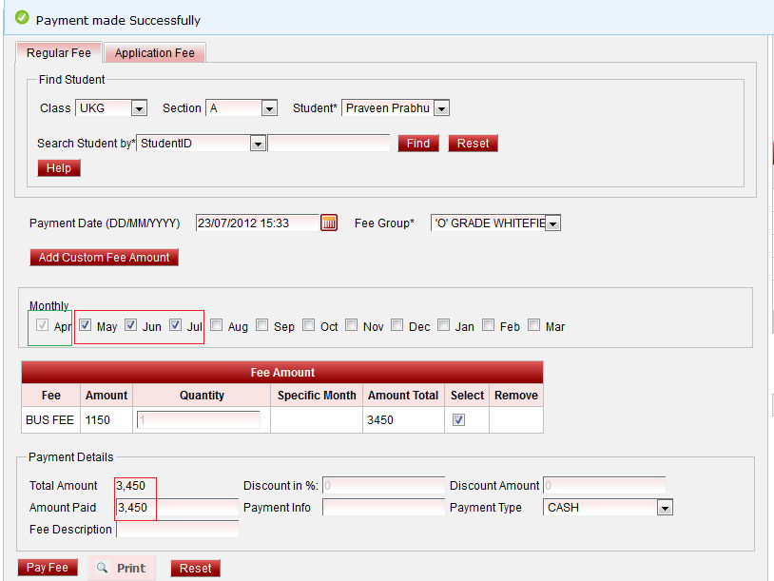The height and width of the screenshot is (581, 774).
Task: Tick the Dec month checkbox
Action: [397, 325]
